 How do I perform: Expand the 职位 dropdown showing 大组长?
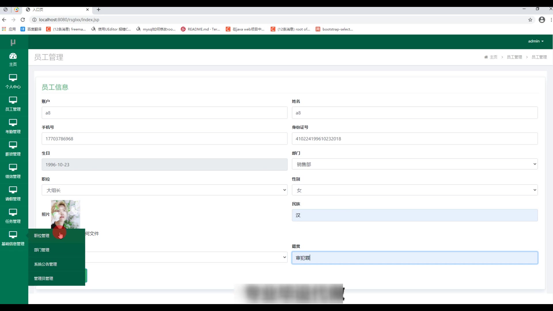click(164, 190)
